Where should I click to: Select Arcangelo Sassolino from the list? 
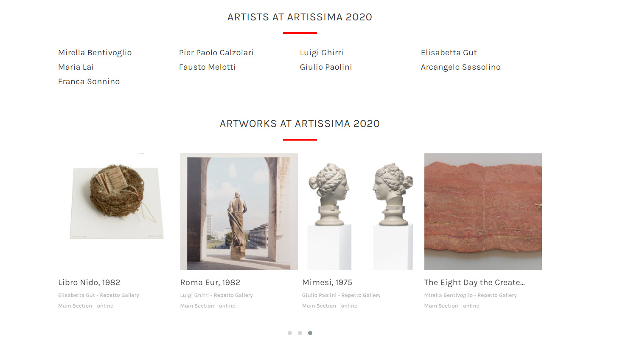[x=460, y=67]
